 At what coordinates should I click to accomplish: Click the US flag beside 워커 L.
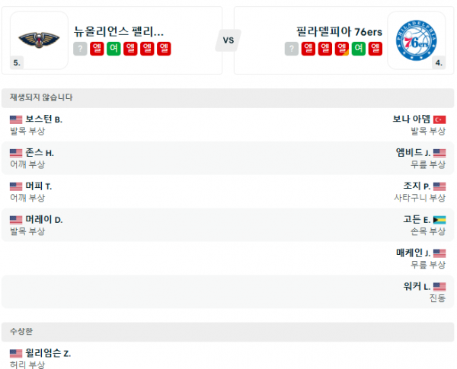tap(439, 287)
